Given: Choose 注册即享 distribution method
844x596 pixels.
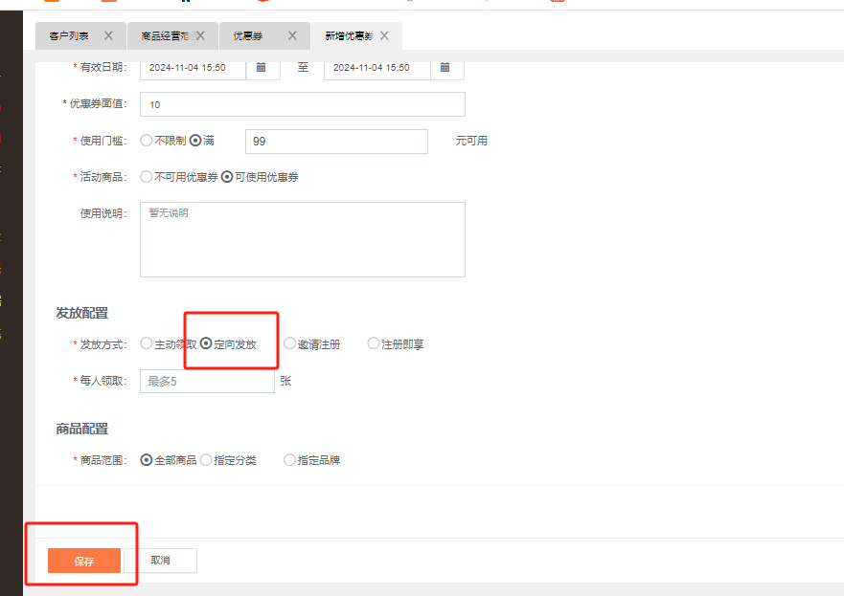Looking at the screenshot, I should tap(374, 343).
